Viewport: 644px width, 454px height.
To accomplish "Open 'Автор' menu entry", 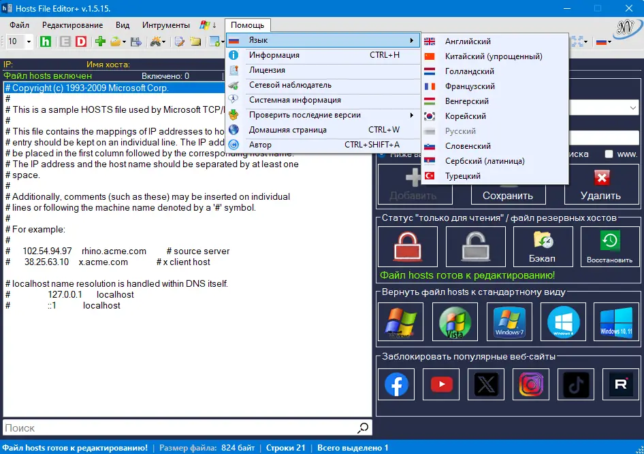I will [x=323, y=145].
